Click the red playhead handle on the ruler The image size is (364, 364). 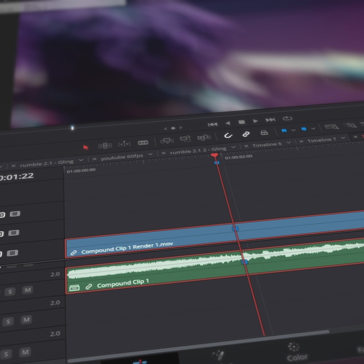tap(214, 155)
